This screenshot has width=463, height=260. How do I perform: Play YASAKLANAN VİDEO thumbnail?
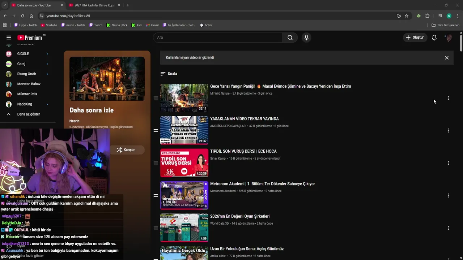click(x=184, y=130)
